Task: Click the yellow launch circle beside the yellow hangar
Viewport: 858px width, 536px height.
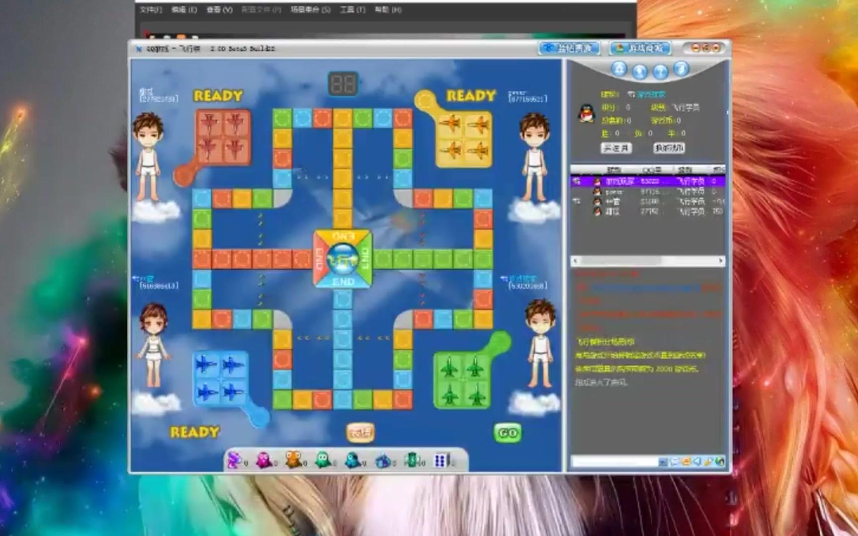Action: pos(425,99)
